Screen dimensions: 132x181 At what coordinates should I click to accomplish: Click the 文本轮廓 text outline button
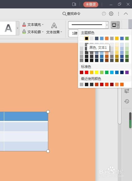tap(32, 32)
